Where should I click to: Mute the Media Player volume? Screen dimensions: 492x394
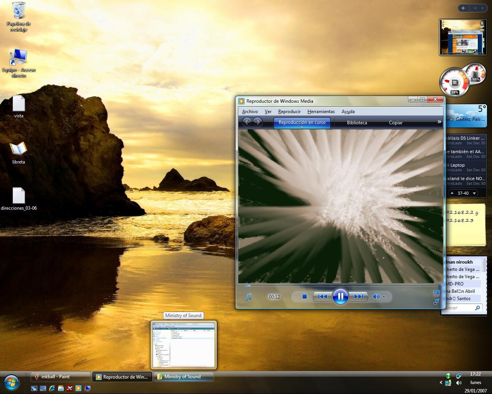(376, 296)
